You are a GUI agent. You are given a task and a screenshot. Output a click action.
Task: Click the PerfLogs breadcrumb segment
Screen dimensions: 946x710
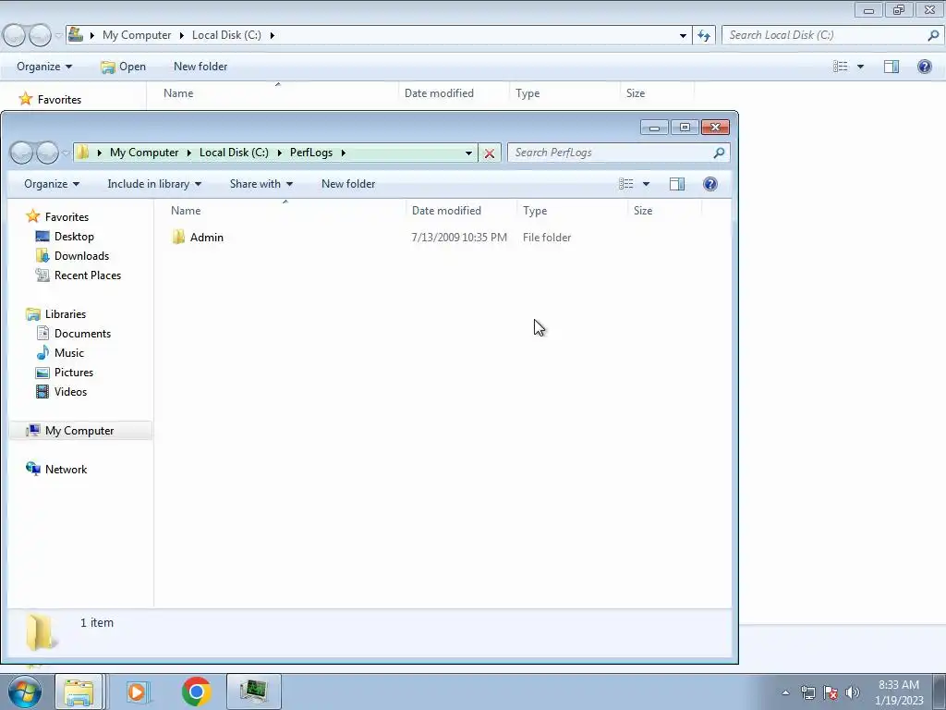pyautogui.click(x=311, y=153)
